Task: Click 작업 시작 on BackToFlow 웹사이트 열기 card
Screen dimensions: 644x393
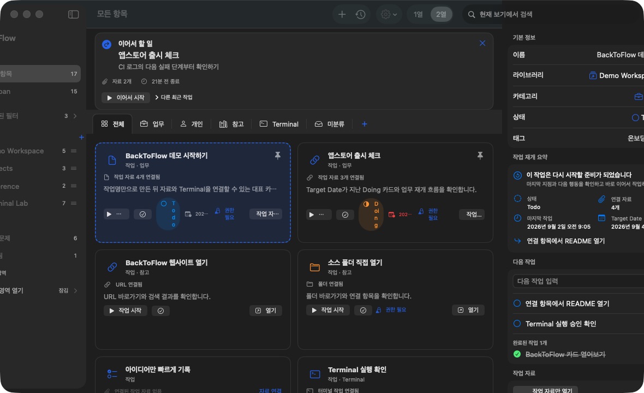Action: click(x=126, y=311)
